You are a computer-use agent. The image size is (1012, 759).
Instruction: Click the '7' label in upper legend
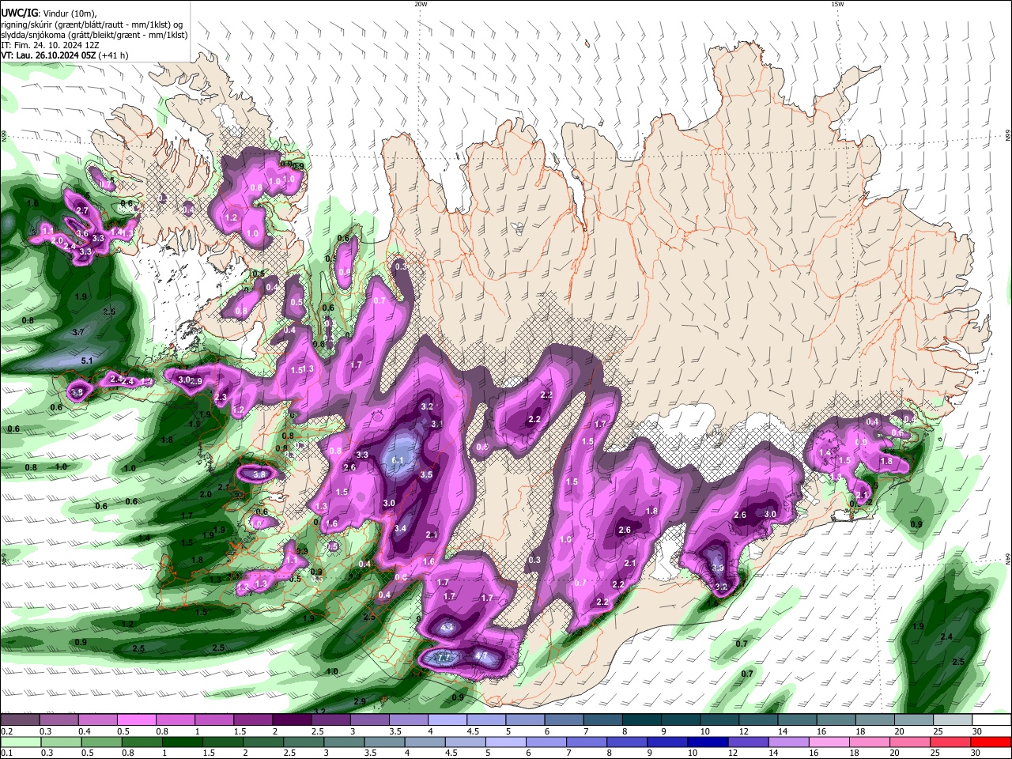(585, 731)
